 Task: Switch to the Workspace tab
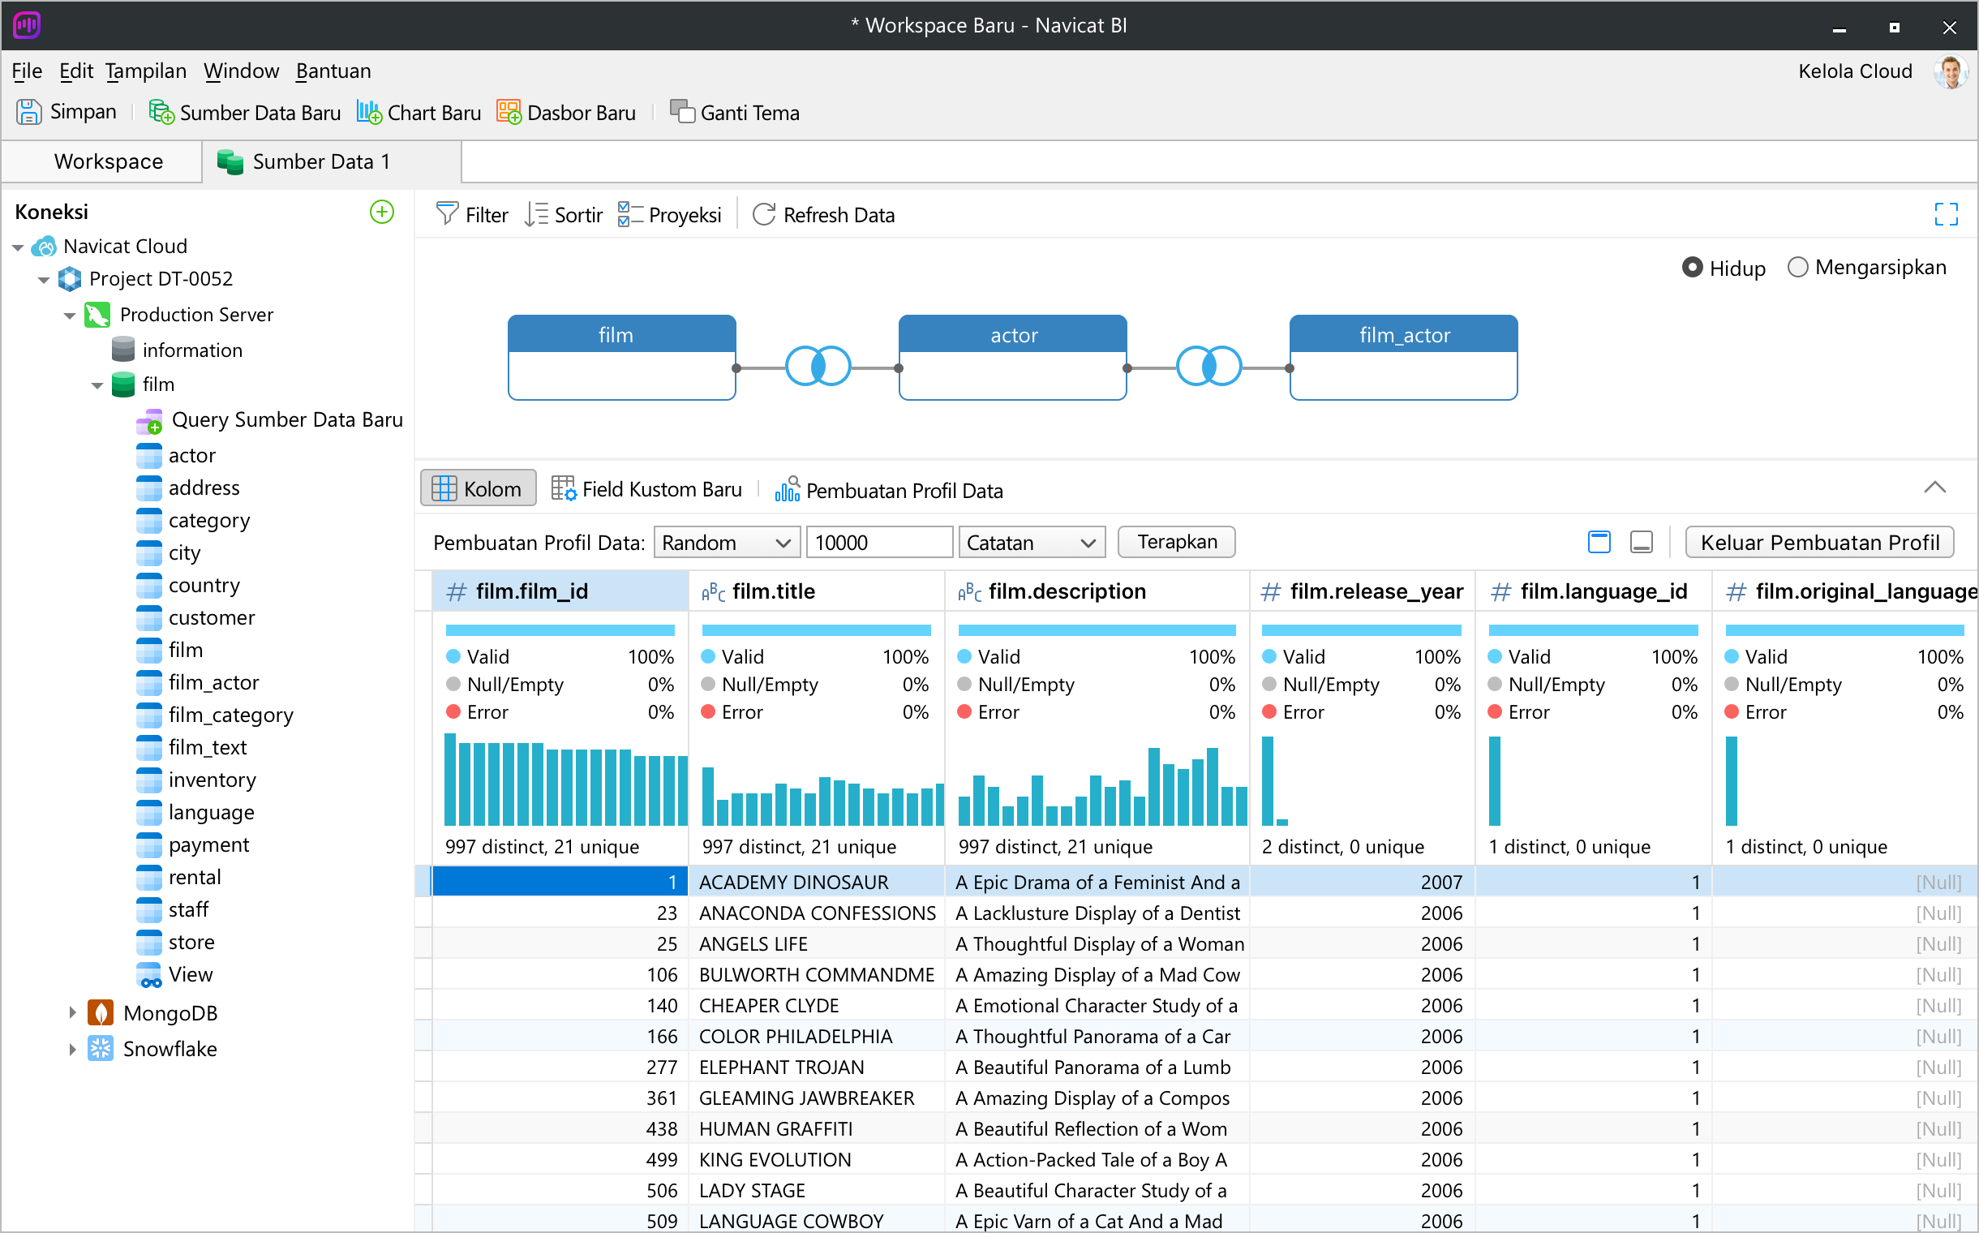108,161
